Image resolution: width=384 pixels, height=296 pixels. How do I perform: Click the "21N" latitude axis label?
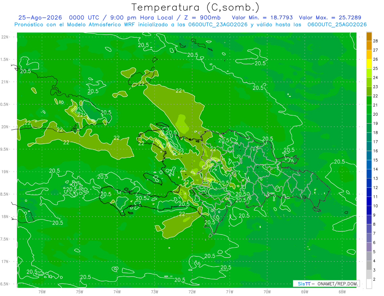tap(5, 82)
